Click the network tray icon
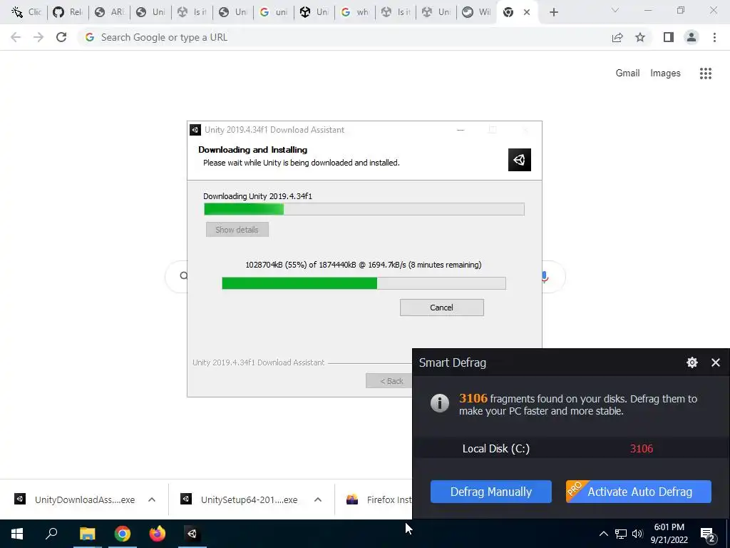This screenshot has width=730, height=548. (x=621, y=534)
